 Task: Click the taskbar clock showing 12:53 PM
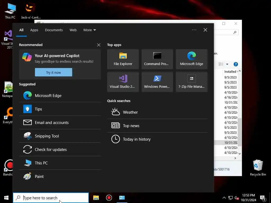(248, 198)
